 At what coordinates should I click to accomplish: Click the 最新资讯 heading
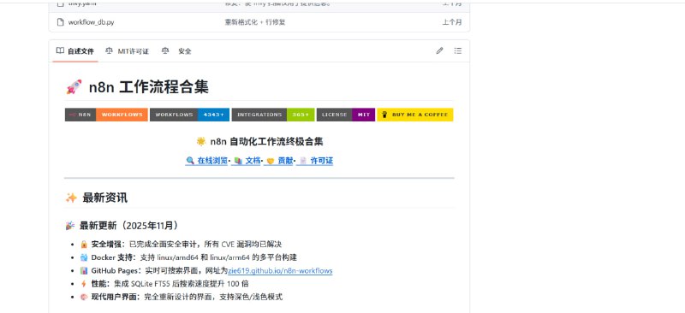pyautogui.click(x=104, y=198)
